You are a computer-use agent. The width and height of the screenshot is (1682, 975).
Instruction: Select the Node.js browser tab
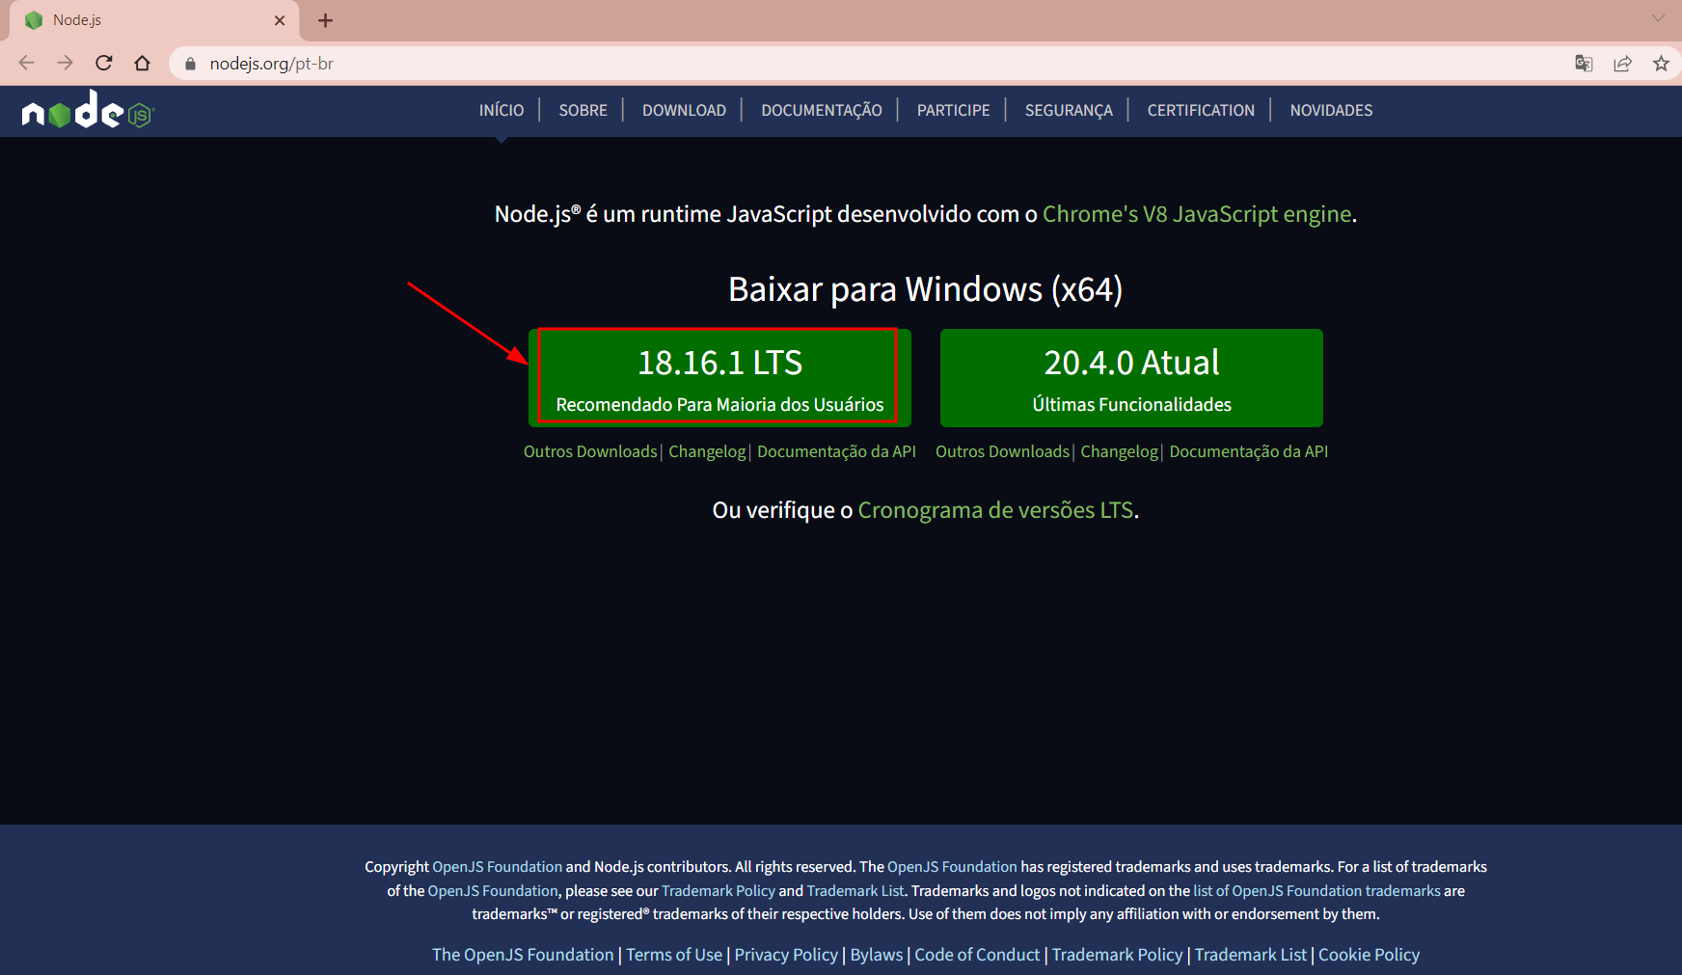click(154, 20)
